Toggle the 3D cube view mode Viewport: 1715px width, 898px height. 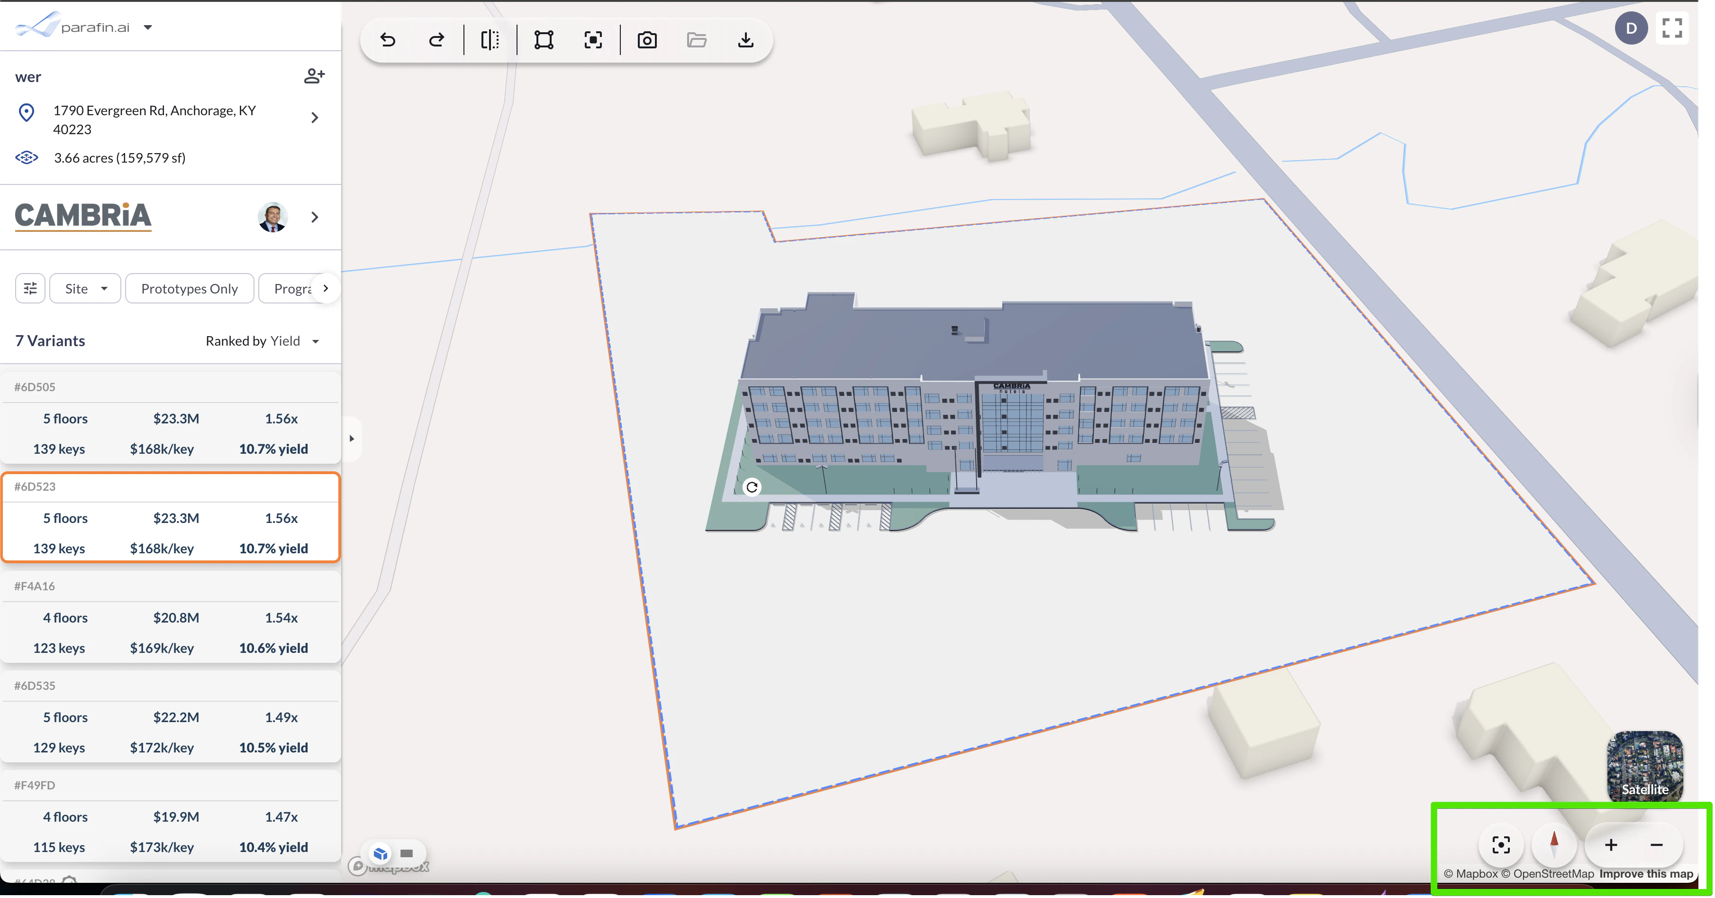click(x=380, y=853)
